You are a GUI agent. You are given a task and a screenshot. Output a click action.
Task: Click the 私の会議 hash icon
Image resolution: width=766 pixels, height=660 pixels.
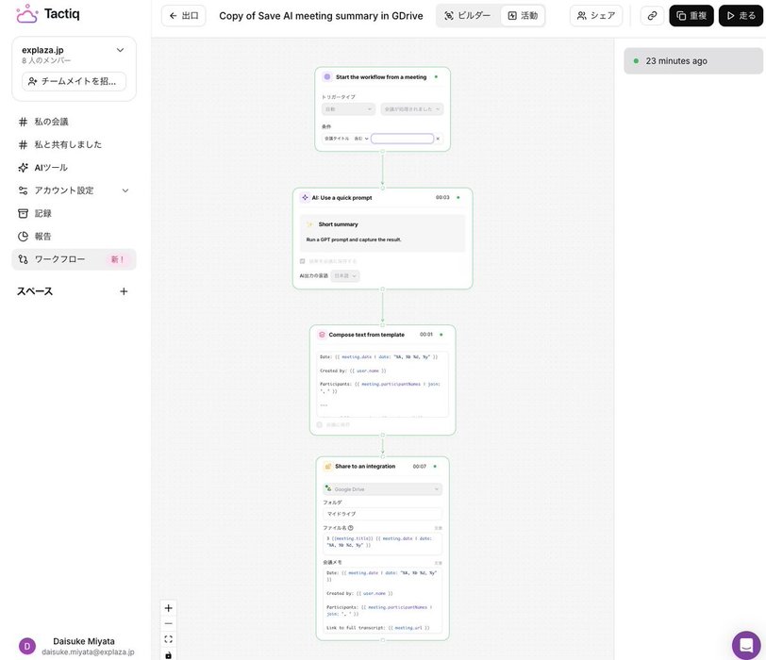coord(23,122)
